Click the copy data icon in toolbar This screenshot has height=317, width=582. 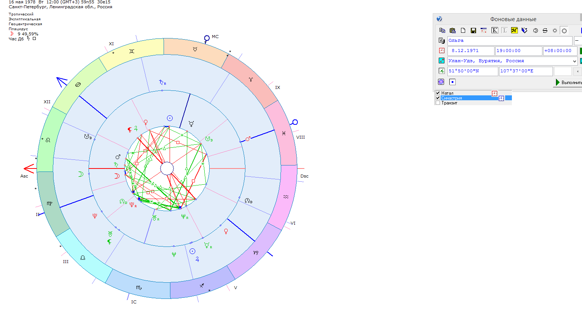pyautogui.click(x=442, y=31)
